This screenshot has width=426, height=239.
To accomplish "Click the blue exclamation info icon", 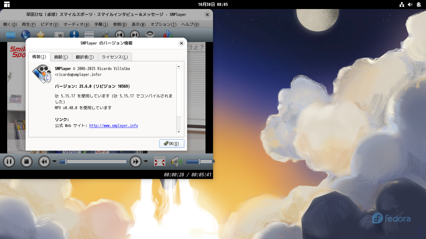I will tap(74, 35).
